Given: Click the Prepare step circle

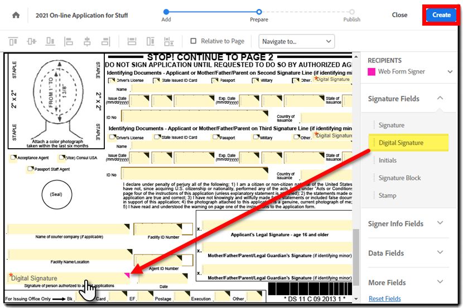Looking at the screenshot, I should pos(259,12).
